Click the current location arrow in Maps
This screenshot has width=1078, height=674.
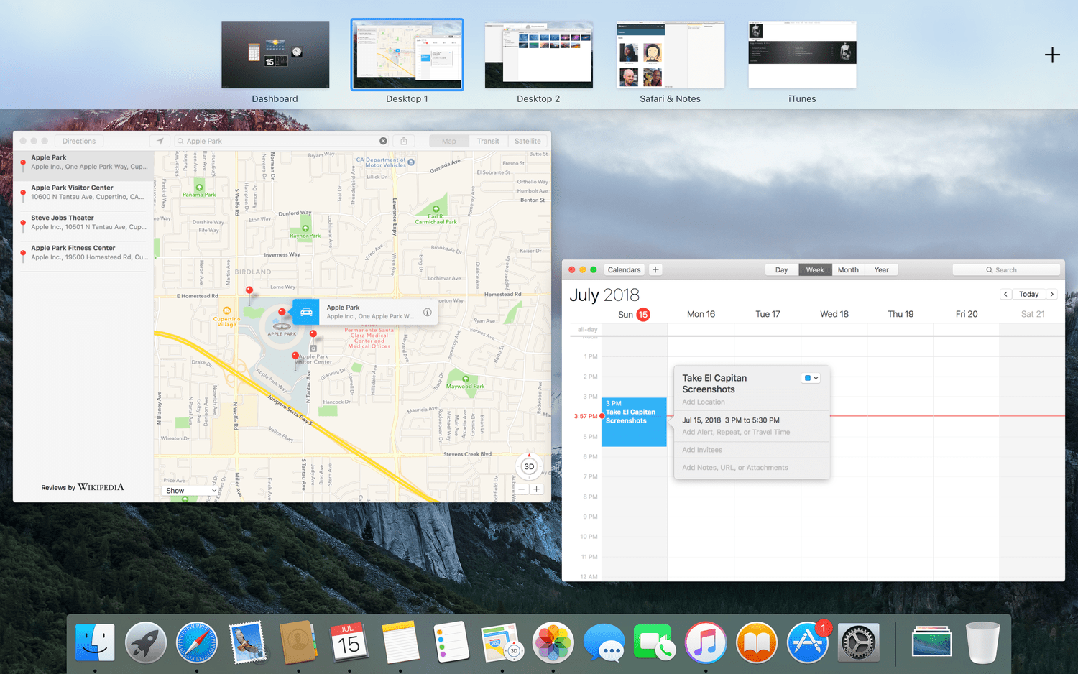pos(160,141)
